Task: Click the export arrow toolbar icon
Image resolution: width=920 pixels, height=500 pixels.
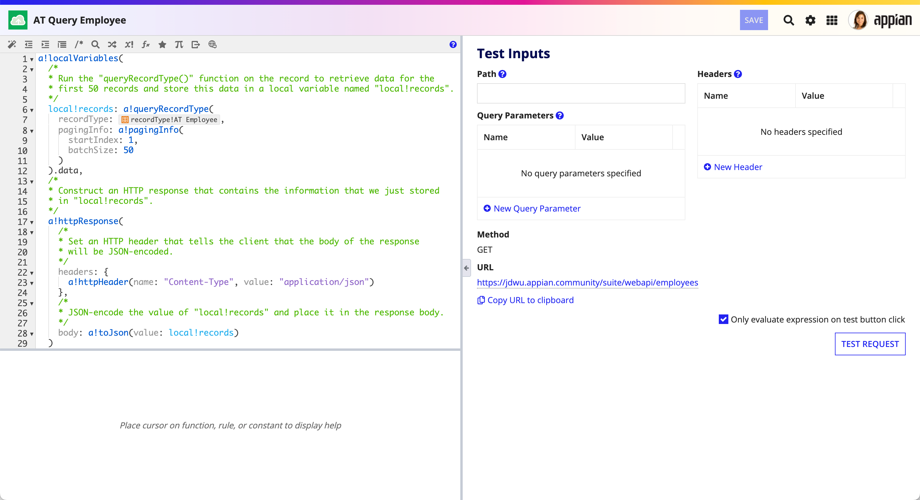Action: [x=196, y=44]
